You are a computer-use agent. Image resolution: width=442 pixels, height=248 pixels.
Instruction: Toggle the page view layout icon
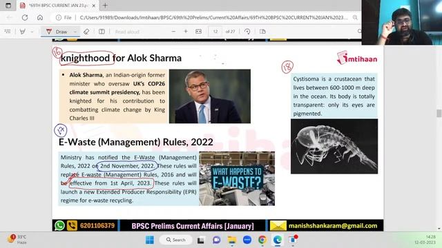tap(102, 32)
